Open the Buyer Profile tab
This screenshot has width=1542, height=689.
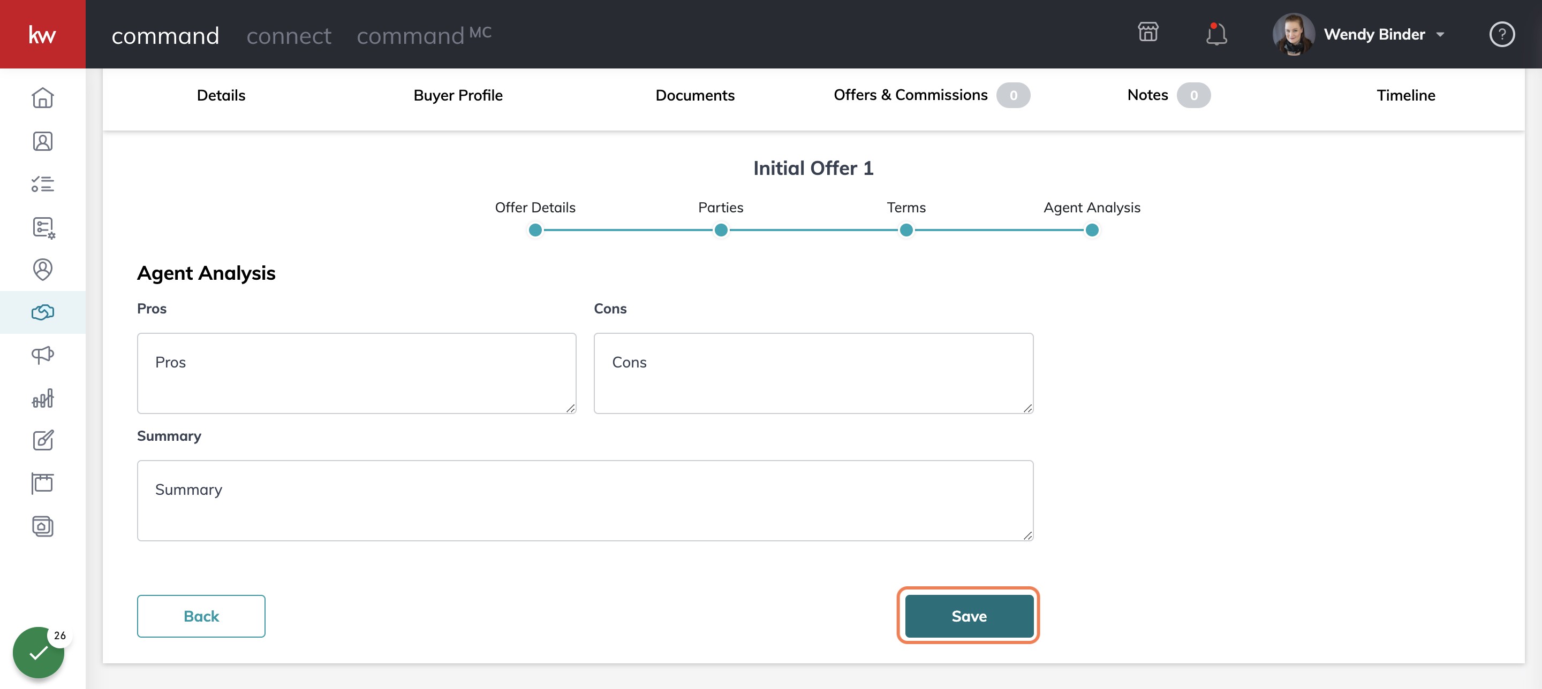[458, 95]
